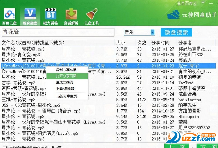
Task: Select row 052 - 052青花瓷-周杰伦.mp3
Action: pyautogui.click(x=109, y=105)
